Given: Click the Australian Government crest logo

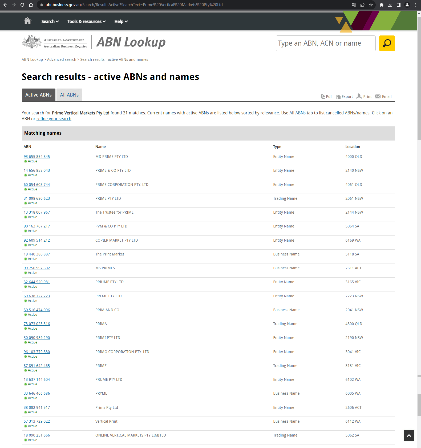Looking at the screenshot, I should 32,42.
